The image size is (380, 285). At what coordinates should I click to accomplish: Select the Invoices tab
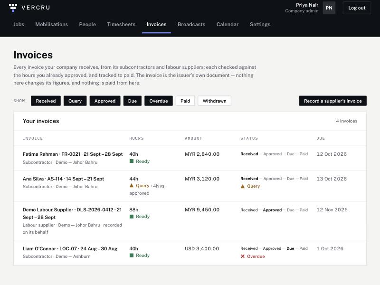(x=157, y=24)
